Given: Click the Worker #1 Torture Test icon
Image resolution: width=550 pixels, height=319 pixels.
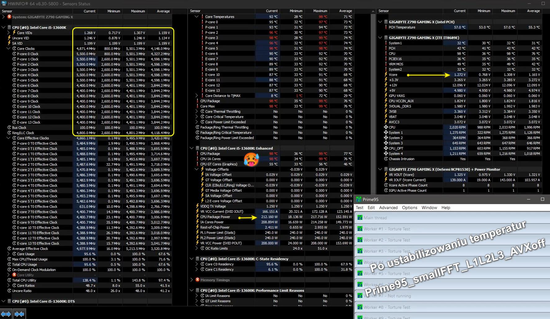Looking at the screenshot, I should (360, 229).
